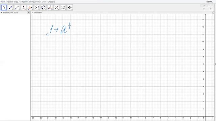Click the origin label 0
Viewport: 216px width, 121px height.
click(204, 118)
